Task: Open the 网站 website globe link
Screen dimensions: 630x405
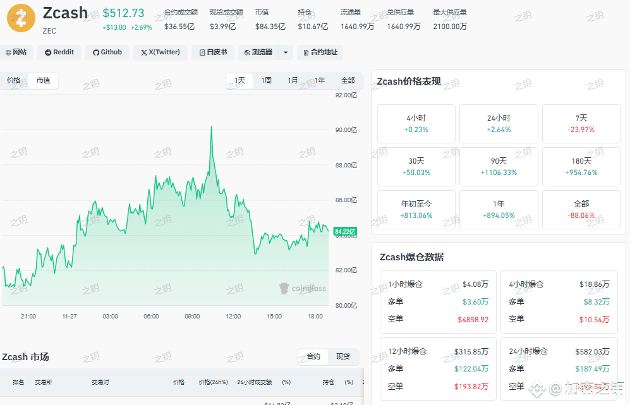Action: (x=16, y=52)
